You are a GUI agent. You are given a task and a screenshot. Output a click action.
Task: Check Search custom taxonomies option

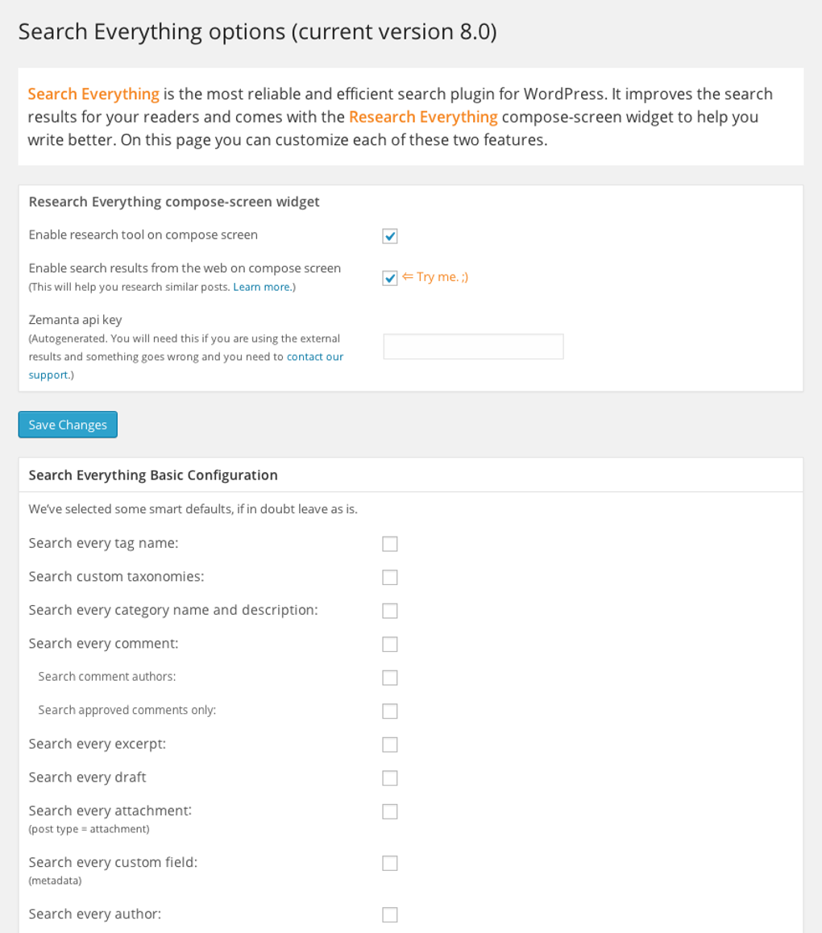point(390,578)
